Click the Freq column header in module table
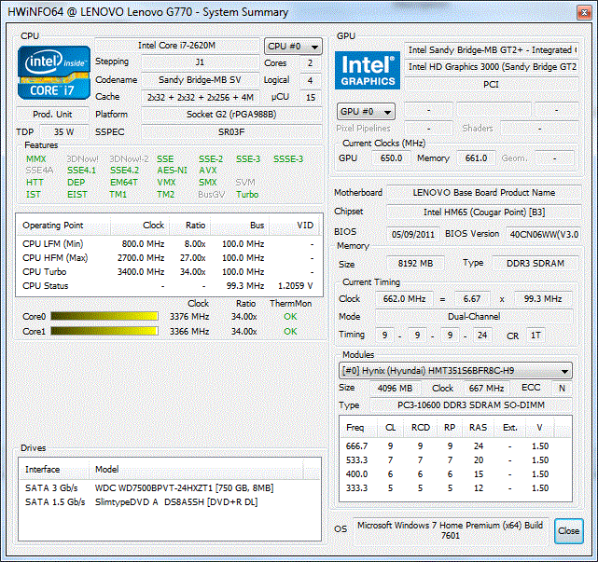This screenshot has width=598, height=562. 357,428
